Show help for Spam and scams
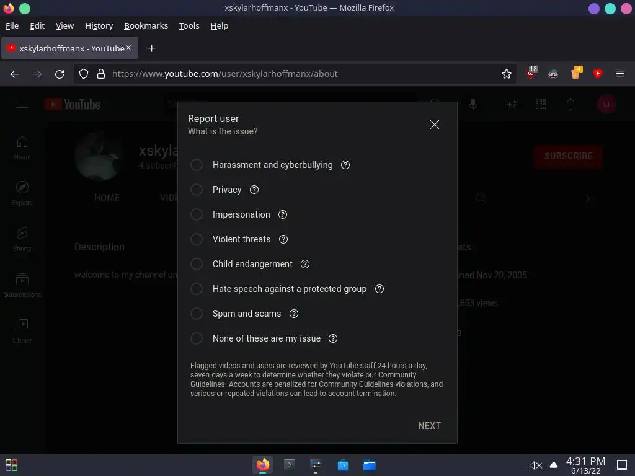The width and height of the screenshot is (635, 476). coord(293,314)
